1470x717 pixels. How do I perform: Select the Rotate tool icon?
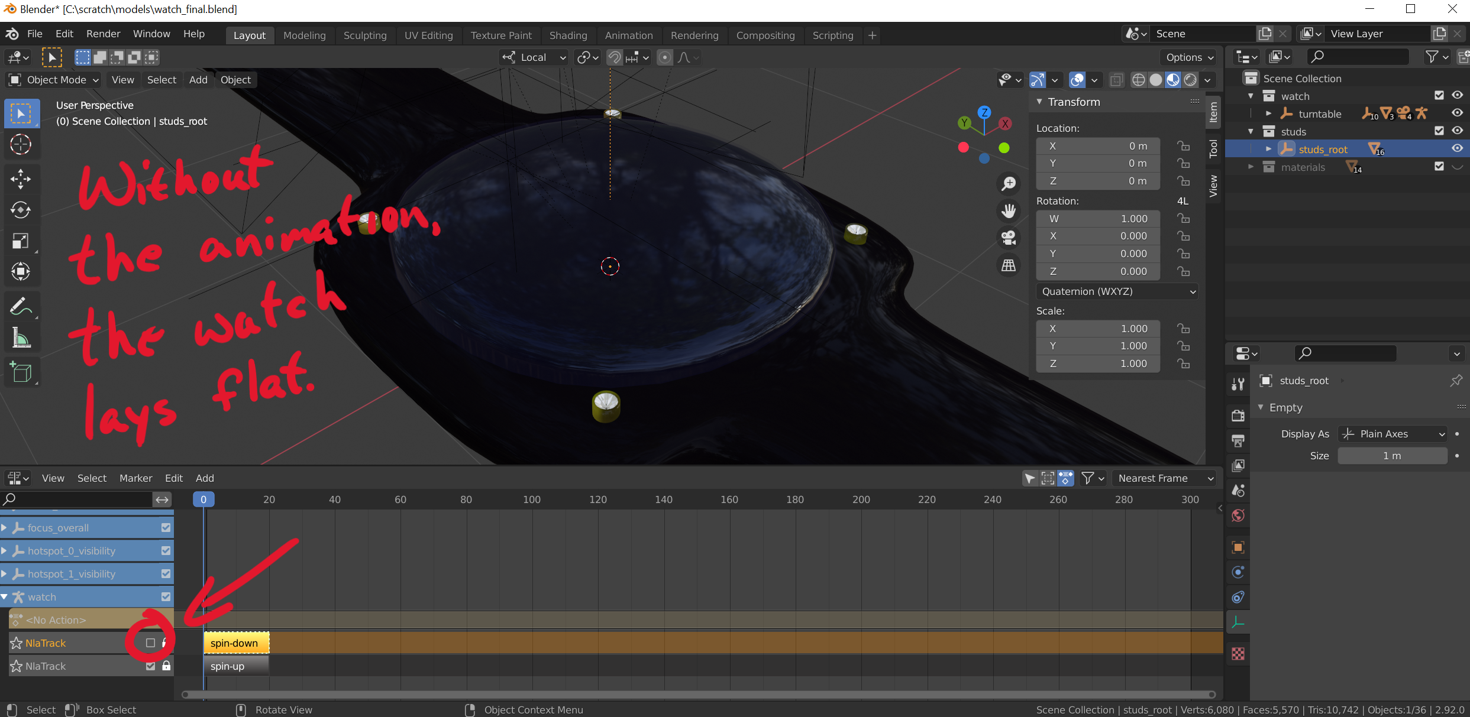click(x=21, y=210)
